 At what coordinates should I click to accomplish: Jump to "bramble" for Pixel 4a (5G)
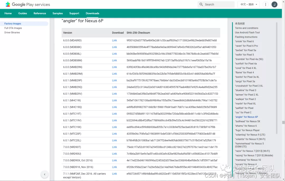[x=249, y=59]
